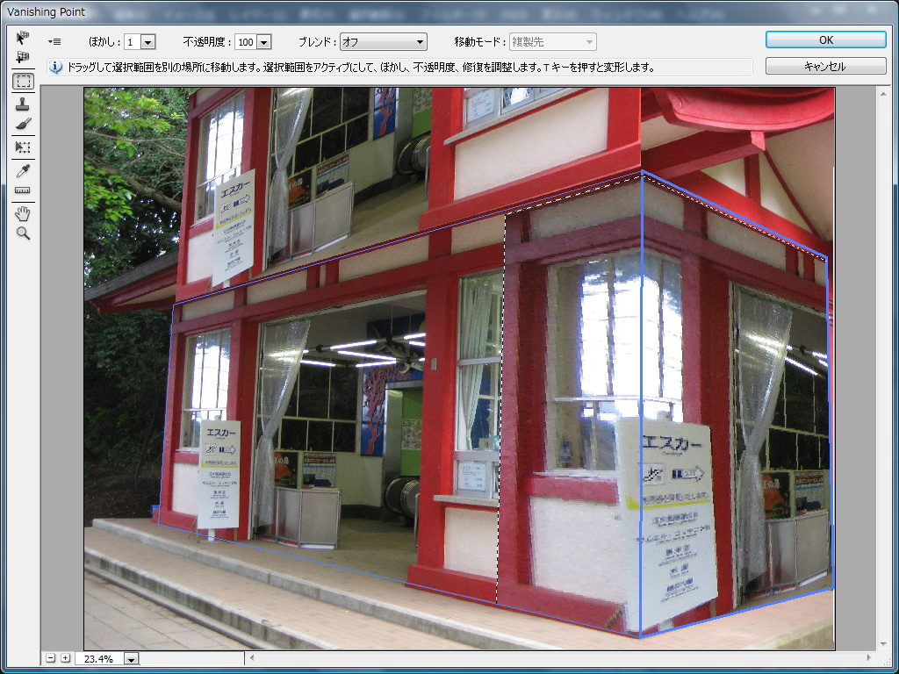
Task: Click the キャンセル button
Action: tap(825, 67)
